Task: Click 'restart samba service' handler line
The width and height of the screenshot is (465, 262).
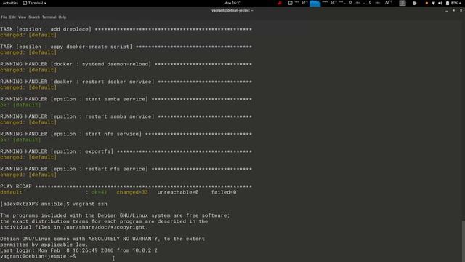Action: pos(126,116)
